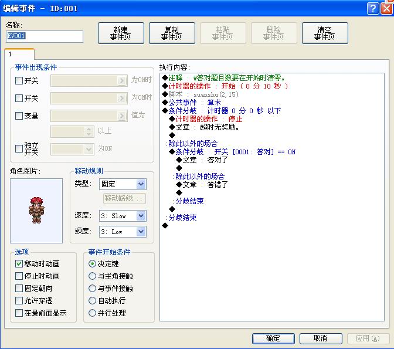Screen dimensions: 394x349
Task: Select the 条件分歧 开关 [0001: 答对] == ON line
Action: pos(232,152)
